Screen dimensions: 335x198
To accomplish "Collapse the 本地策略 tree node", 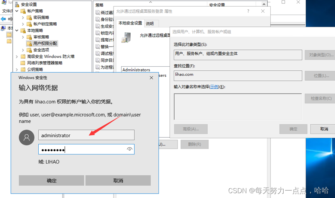I will (17, 31).
